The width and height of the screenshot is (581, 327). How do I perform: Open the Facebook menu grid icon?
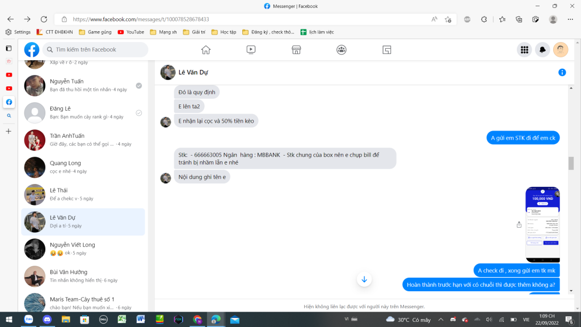pyautogui.click(x=524, y=50)
